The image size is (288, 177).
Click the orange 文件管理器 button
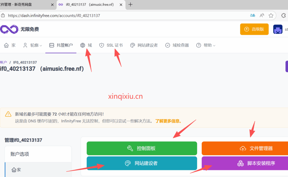[x=245, y=148]
